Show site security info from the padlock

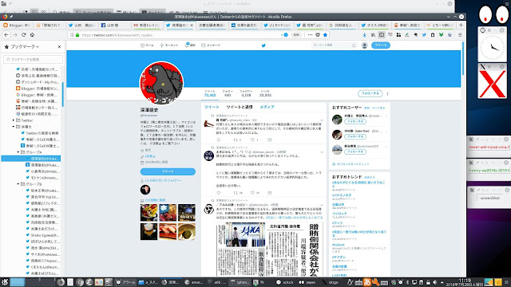pyautogui.click(x=77, y=35)
